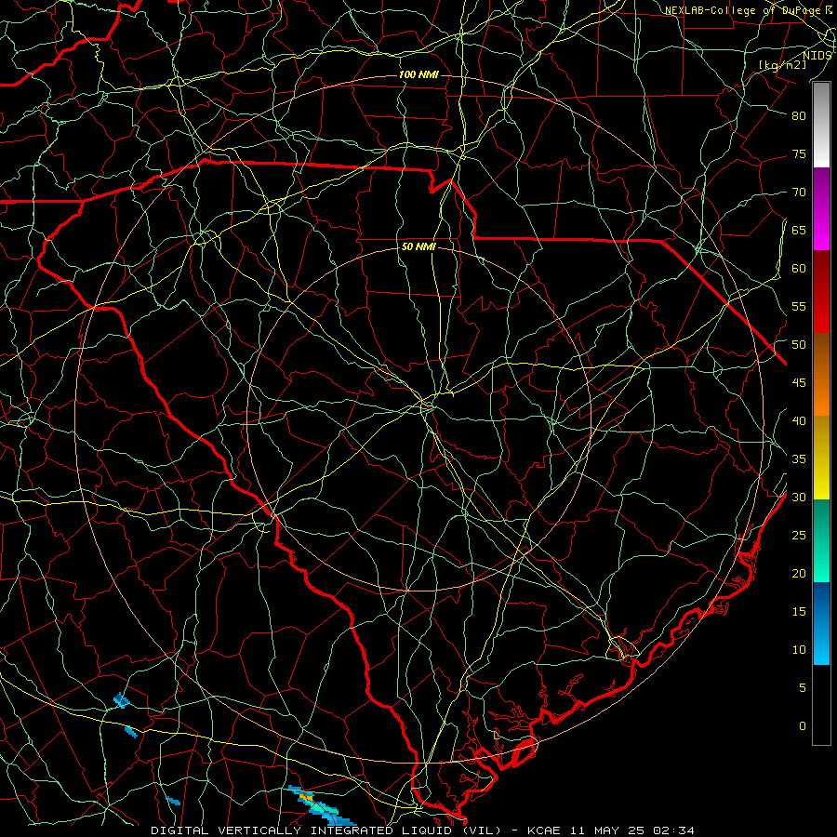Click the DIGITAL VERTICALLY INTEGRATED LIQUID (VIL) title
The image size is (837, 837).
coord(326,830)
